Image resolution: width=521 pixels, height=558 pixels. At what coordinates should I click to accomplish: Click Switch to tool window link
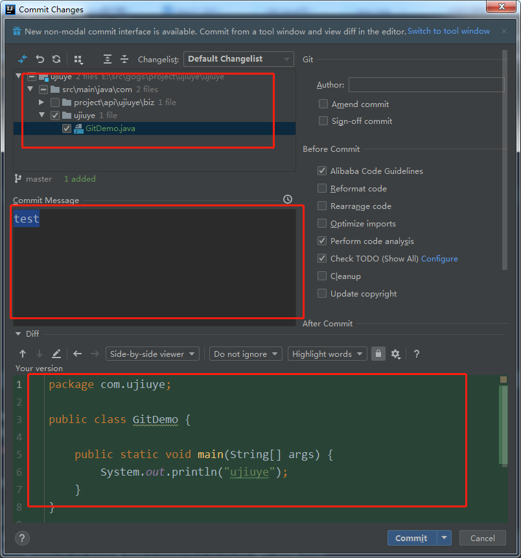(448, 31)
